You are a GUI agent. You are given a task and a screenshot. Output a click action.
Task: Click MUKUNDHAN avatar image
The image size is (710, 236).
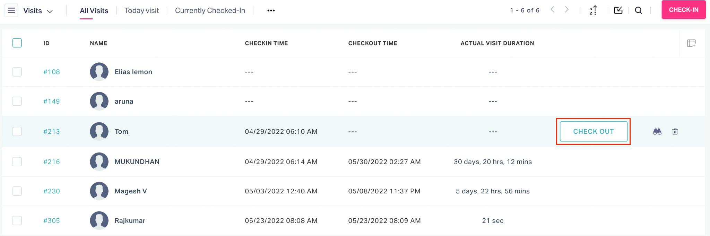(99, 161)
